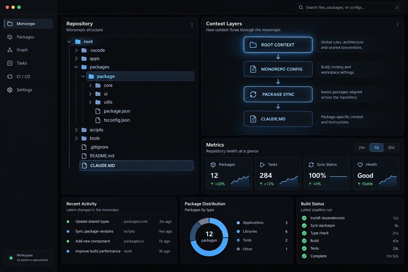Collapse the packages folder
Viewport: 408px width, 272px height.
tap(76, 67)
